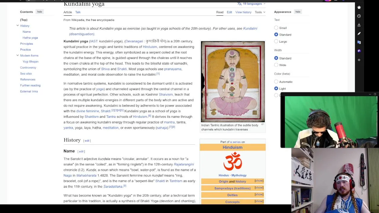Add a sidebar panel with plus icon
This screenshot has height=213, width=379.
point(359,60)
